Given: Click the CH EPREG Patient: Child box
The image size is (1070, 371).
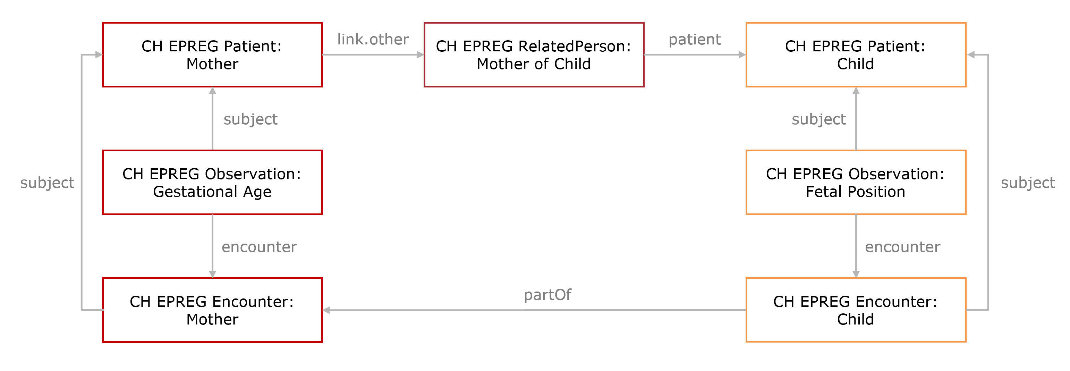Looking at the screenshot, I should point(856,55).
